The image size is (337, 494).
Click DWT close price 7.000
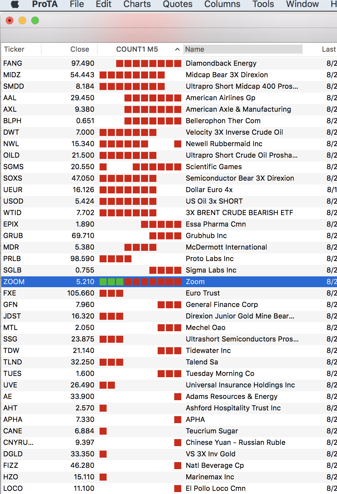[85, 132]
